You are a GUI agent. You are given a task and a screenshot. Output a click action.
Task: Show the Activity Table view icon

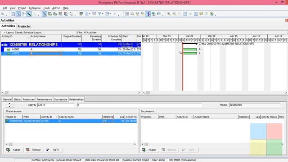click(x=13, y=14)
